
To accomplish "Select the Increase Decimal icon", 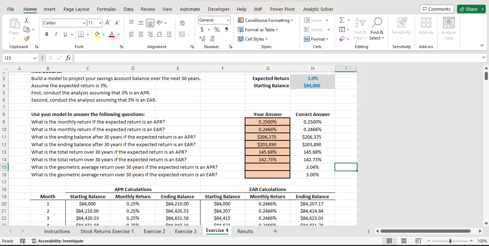I will [x=203, y=39].
